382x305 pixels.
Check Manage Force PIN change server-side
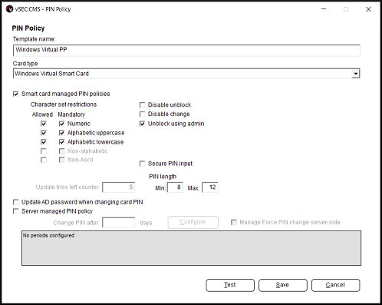click(234, 222)
